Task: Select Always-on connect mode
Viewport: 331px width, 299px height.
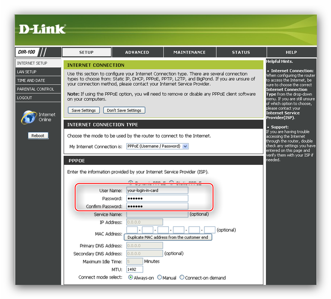Action: (x=131, y=277)
